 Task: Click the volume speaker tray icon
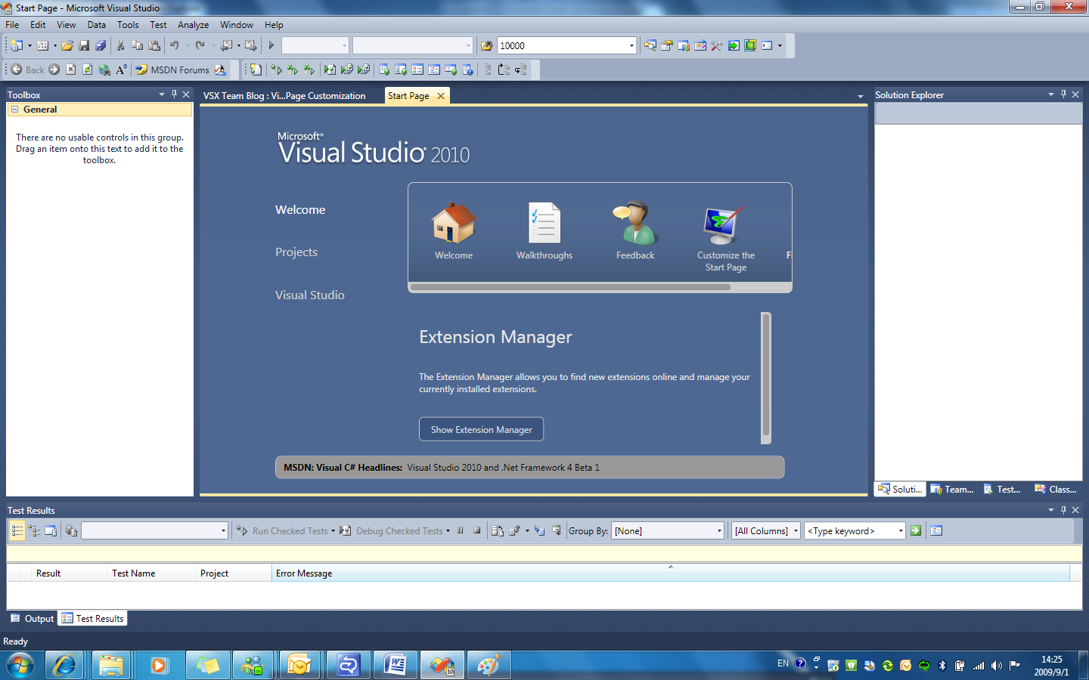[x=997, y=666]
